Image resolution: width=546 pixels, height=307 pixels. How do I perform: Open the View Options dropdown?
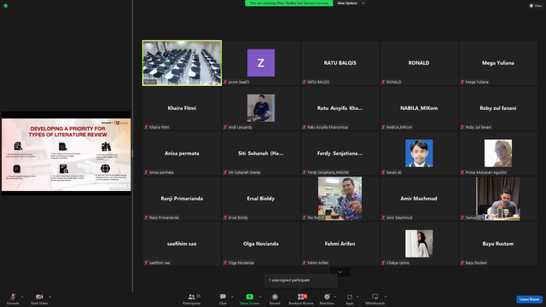351,3
